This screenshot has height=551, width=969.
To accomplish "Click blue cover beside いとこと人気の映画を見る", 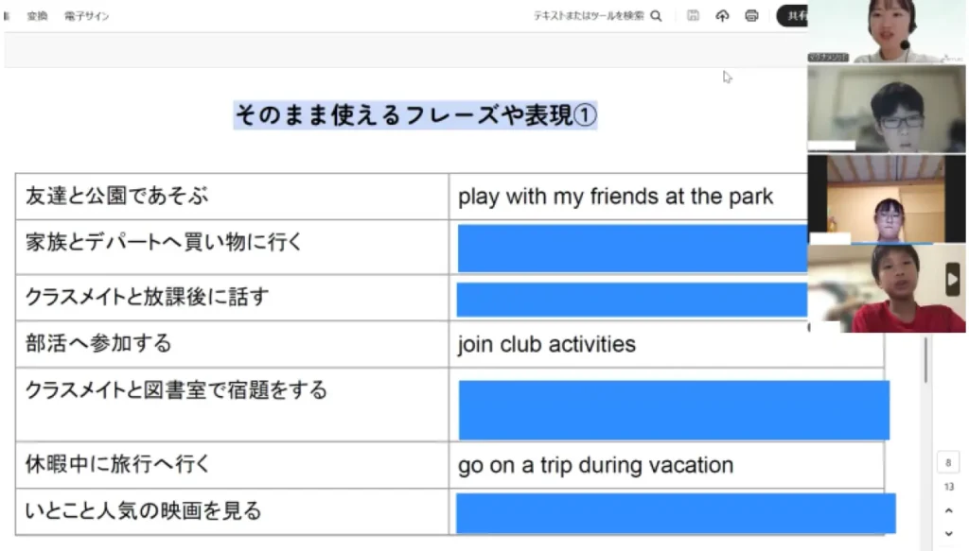I will [x=676, y=513].
